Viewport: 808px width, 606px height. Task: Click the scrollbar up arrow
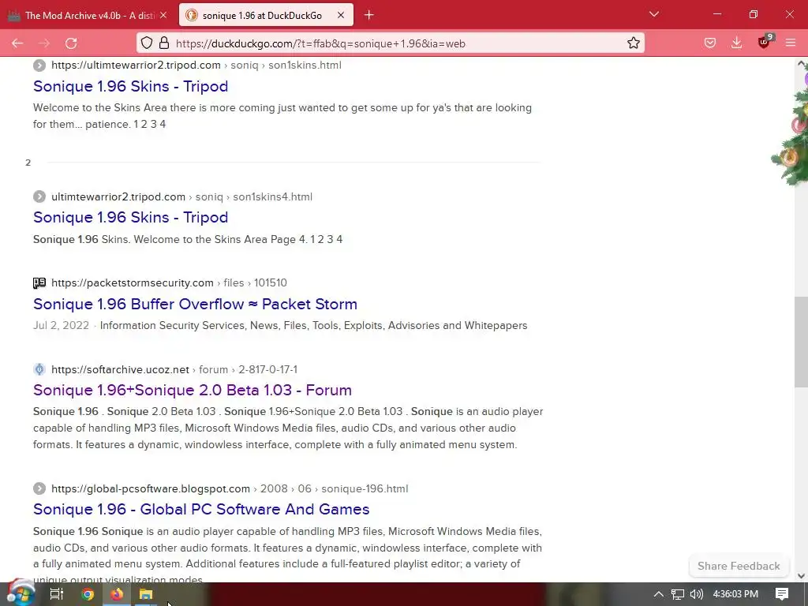(802, 64)
